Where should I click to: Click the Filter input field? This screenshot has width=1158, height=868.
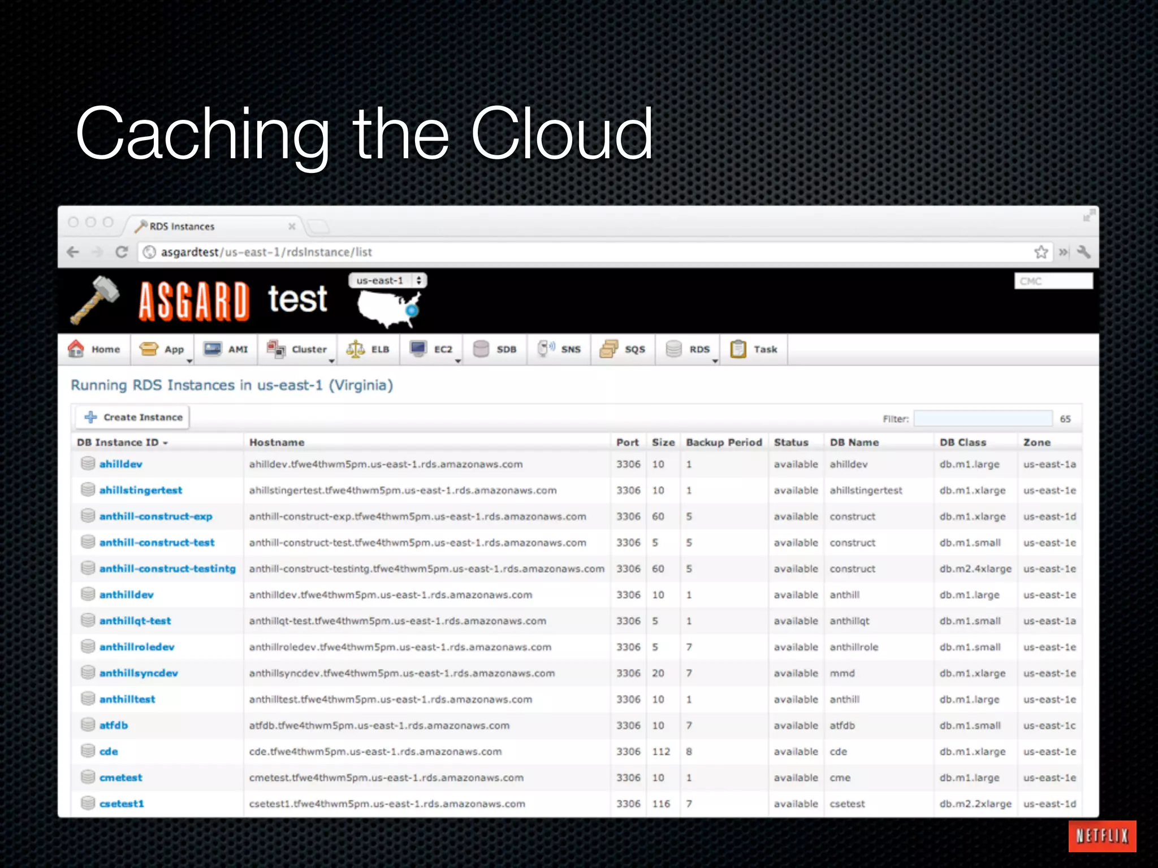point(983,418)
